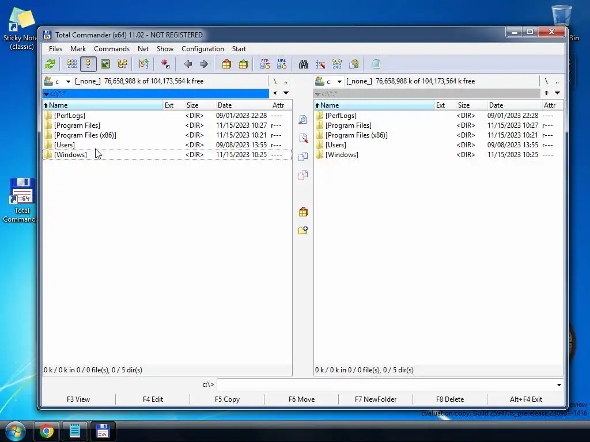Click right panel path bar c:\*.*
This screenshot has width=590, height=442.
(427, 94)
